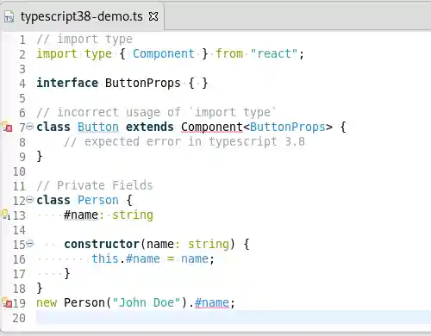Click the #name field declaration on line 13
This screenshot has height=336, width=431.
81,215
